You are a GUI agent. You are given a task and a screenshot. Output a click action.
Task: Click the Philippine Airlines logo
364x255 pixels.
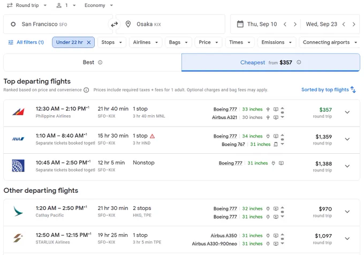[18, 112]
